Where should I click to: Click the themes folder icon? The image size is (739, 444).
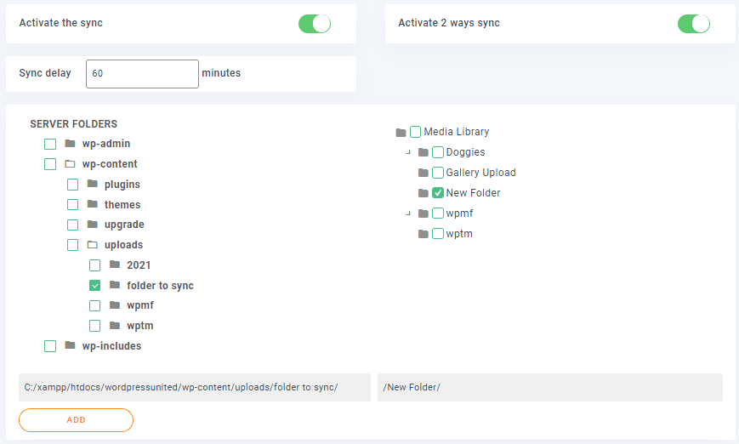(93, 204)
